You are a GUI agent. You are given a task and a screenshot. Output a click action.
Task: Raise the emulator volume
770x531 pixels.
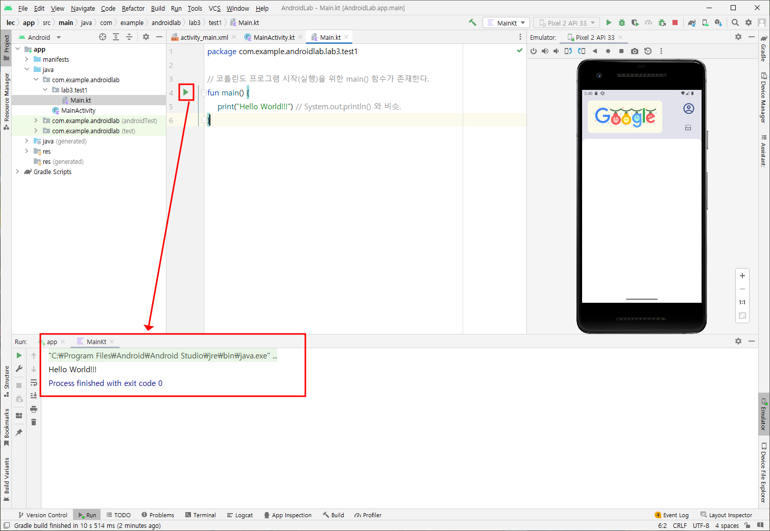[x=545, y=51]
